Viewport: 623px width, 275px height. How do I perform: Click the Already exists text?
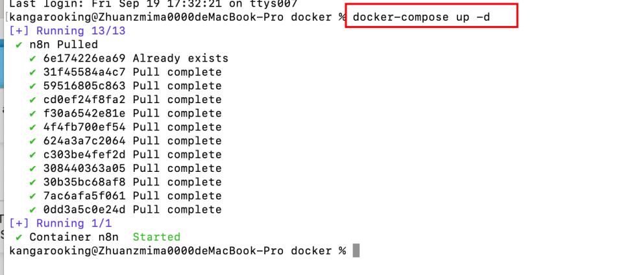(180, 58)
